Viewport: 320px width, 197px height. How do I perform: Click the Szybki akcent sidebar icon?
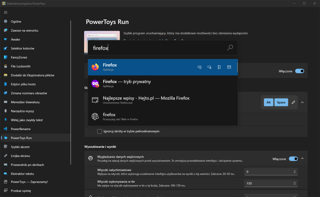pos(6,147)
